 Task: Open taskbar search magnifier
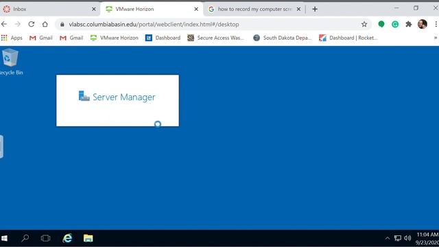25,238
